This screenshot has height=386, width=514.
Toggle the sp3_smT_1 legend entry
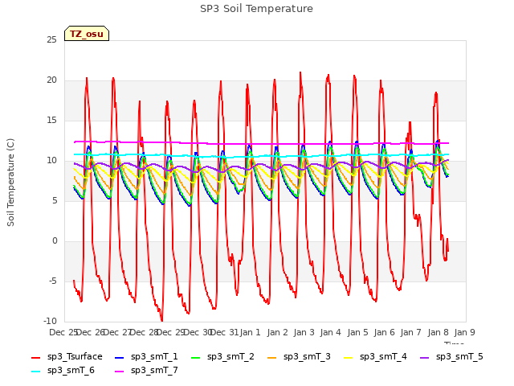pyautogui.click(x=146, y=357)
